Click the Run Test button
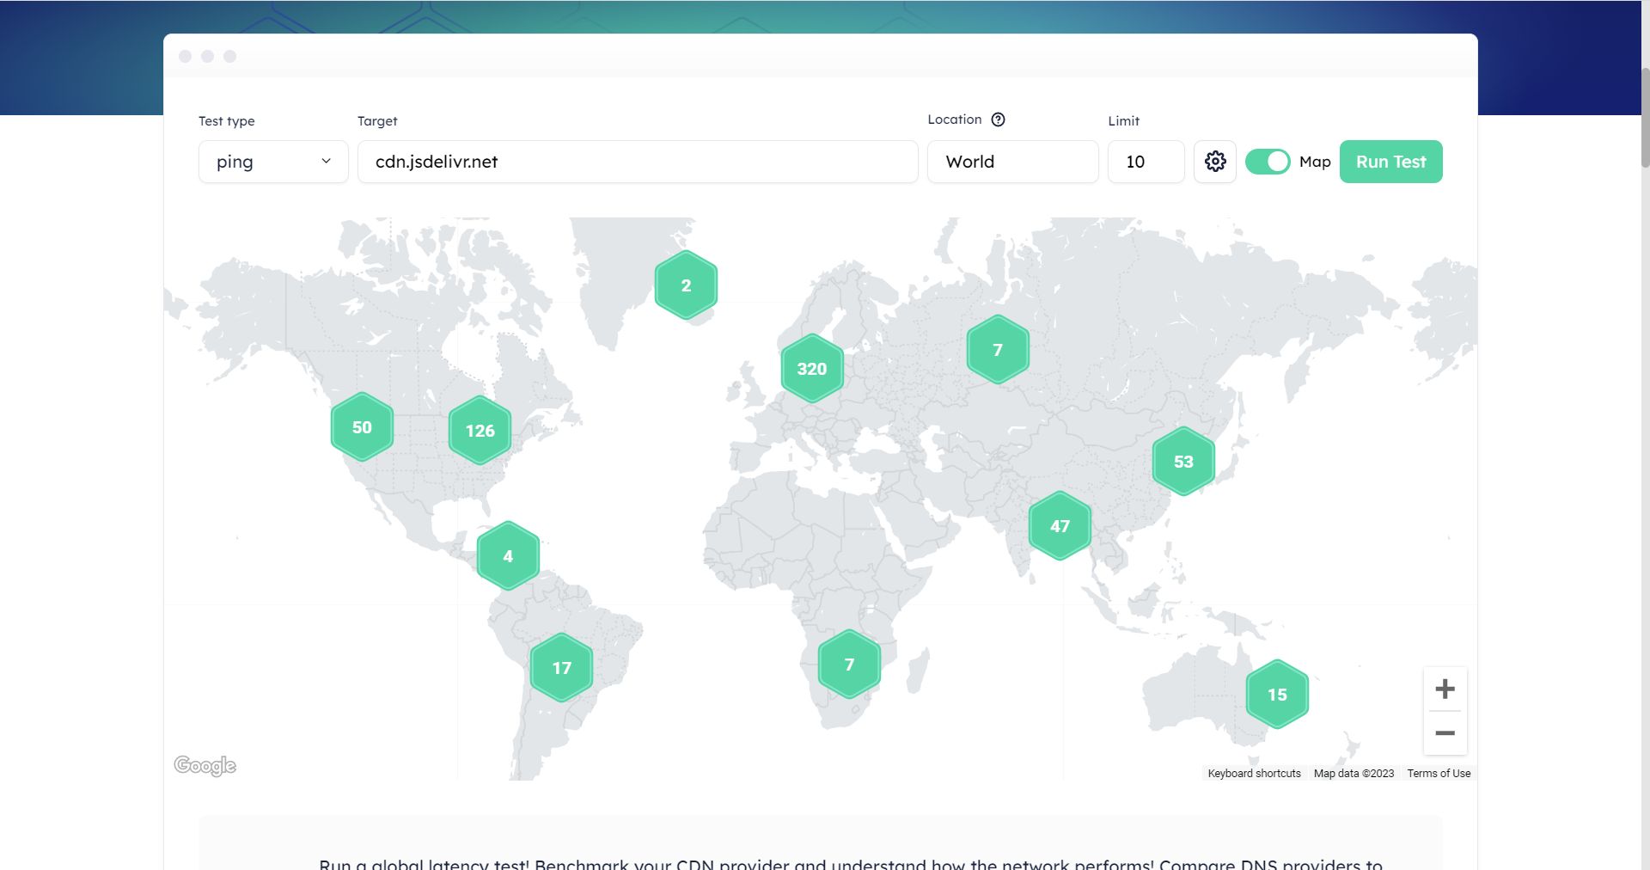The width and height of the screenshot is (1650, 870). pyautogui.click(x=1390, y=161)
